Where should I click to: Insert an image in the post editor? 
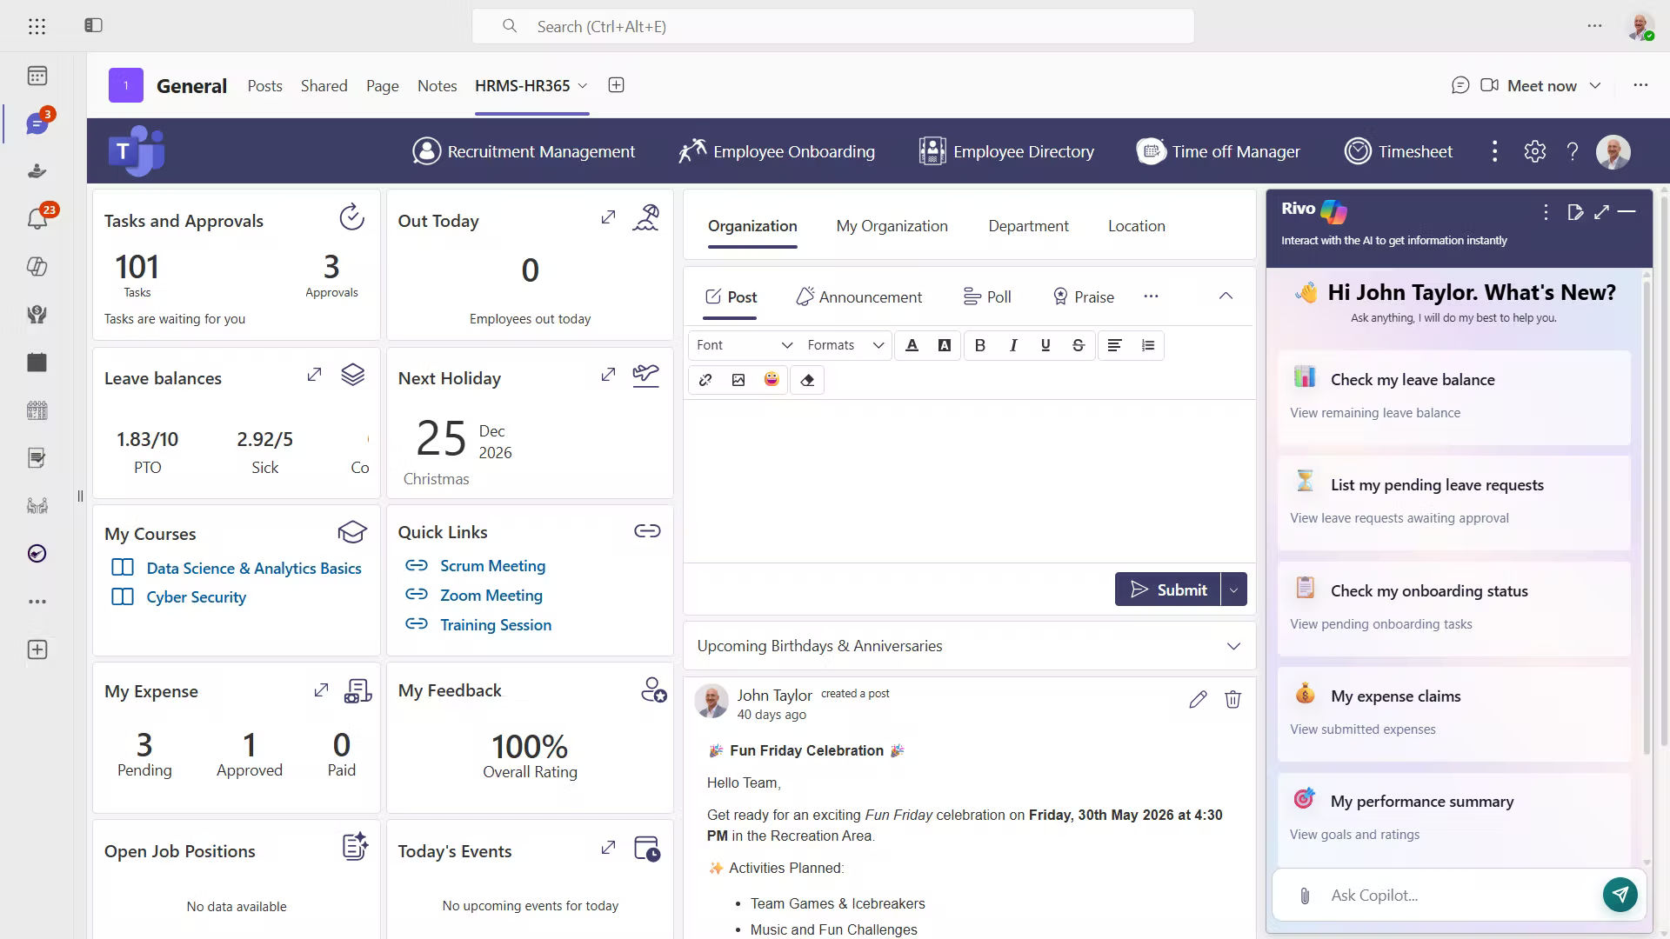pos(738,380)
